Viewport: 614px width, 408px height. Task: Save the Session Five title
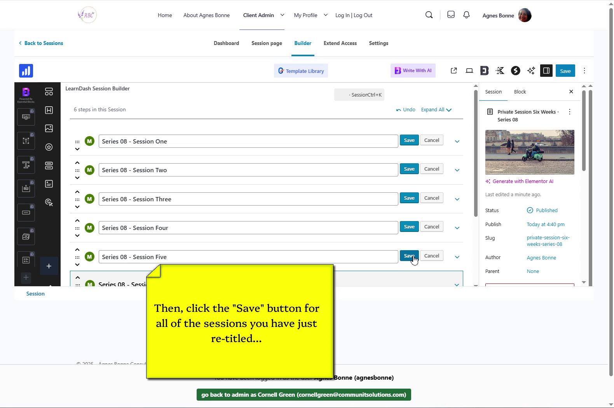[x=409, y=256]
